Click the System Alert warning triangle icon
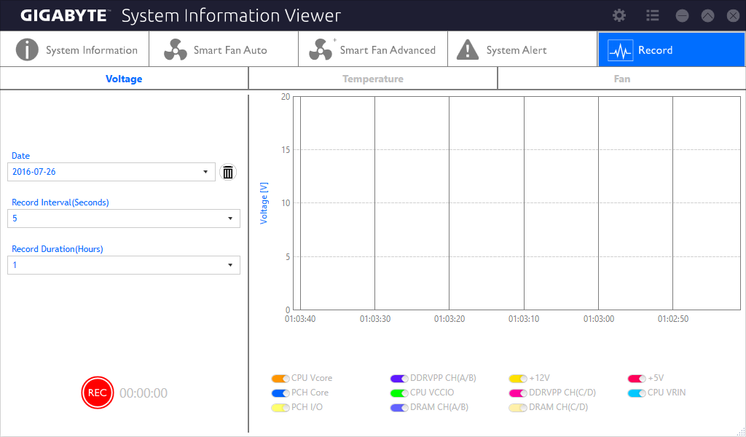Viewport: 746px width, 437px height. (x=468, y=50)
